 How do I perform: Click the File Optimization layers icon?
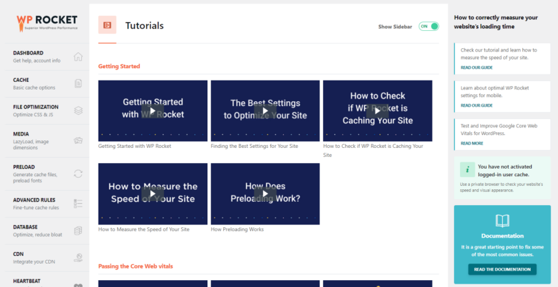point(78,111)
